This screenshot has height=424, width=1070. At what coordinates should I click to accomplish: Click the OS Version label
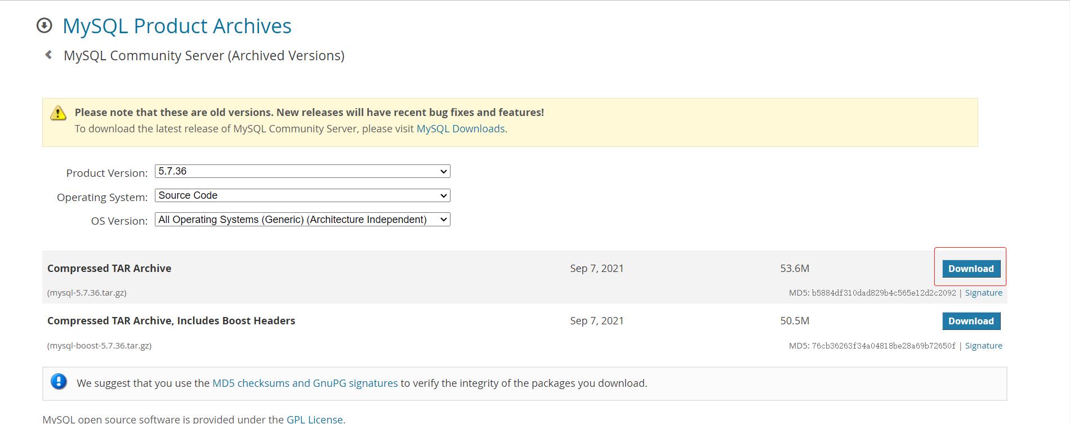119,221
